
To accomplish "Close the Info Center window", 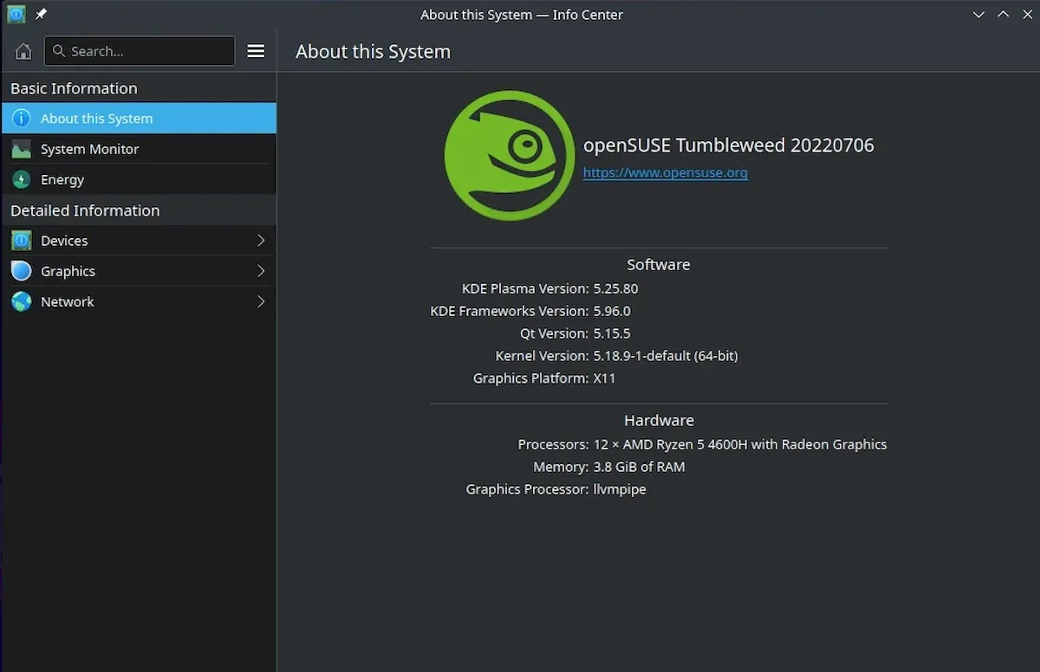I will (1026, 14).
